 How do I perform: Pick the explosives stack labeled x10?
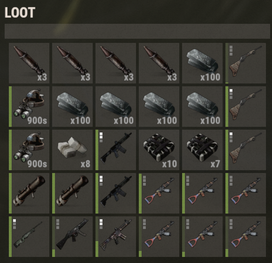coord(159,150)
